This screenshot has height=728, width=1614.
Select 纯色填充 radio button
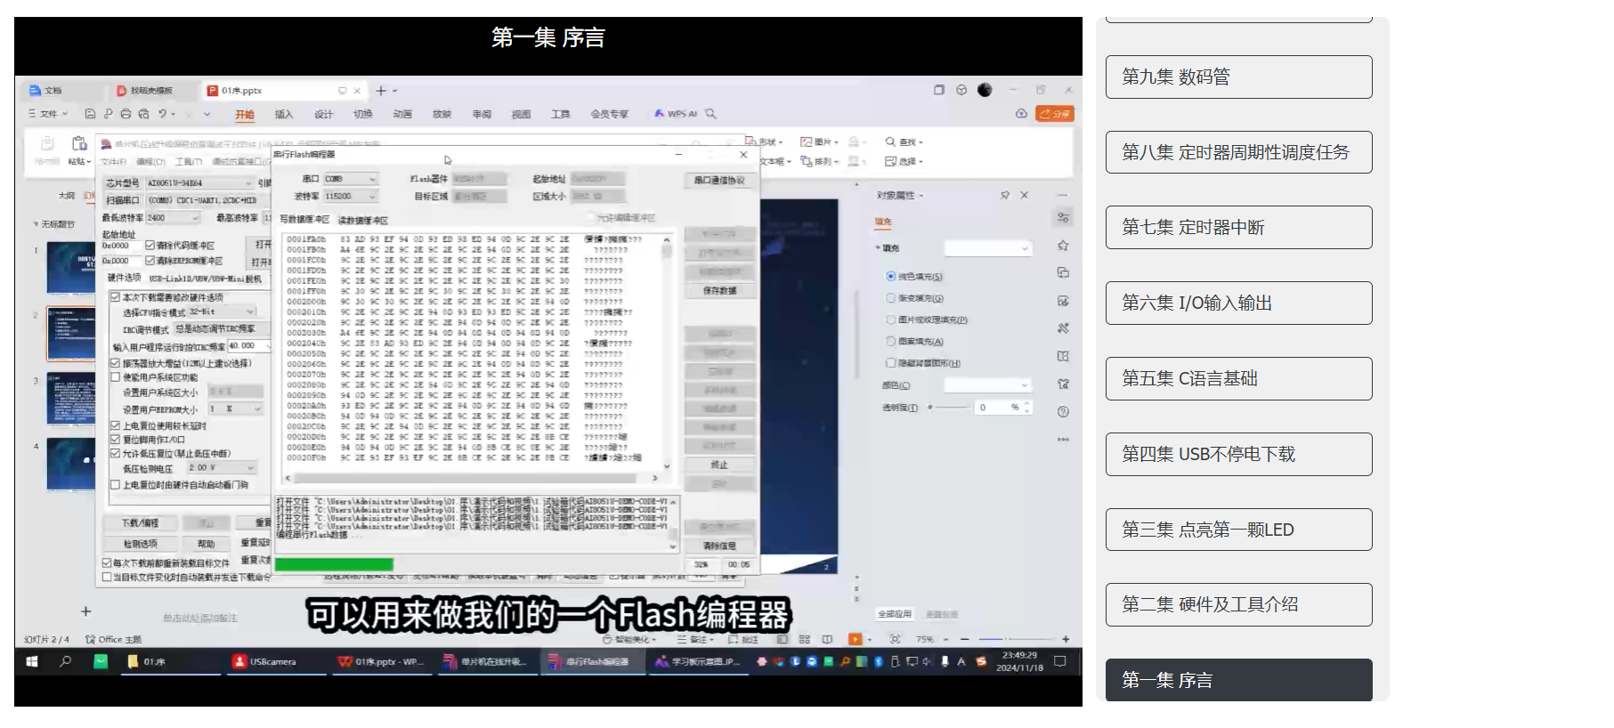[891, 277]
